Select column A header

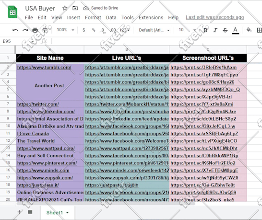[x=50, y=49]
